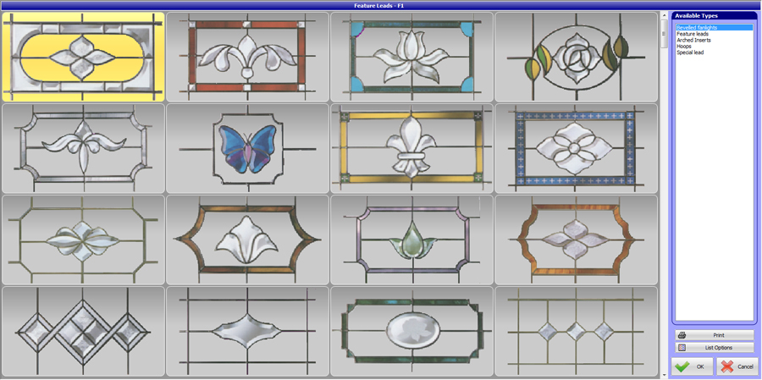Select Bevelled fanlights in Available Types
The image size is (762, 380).
tap(697, 28)
